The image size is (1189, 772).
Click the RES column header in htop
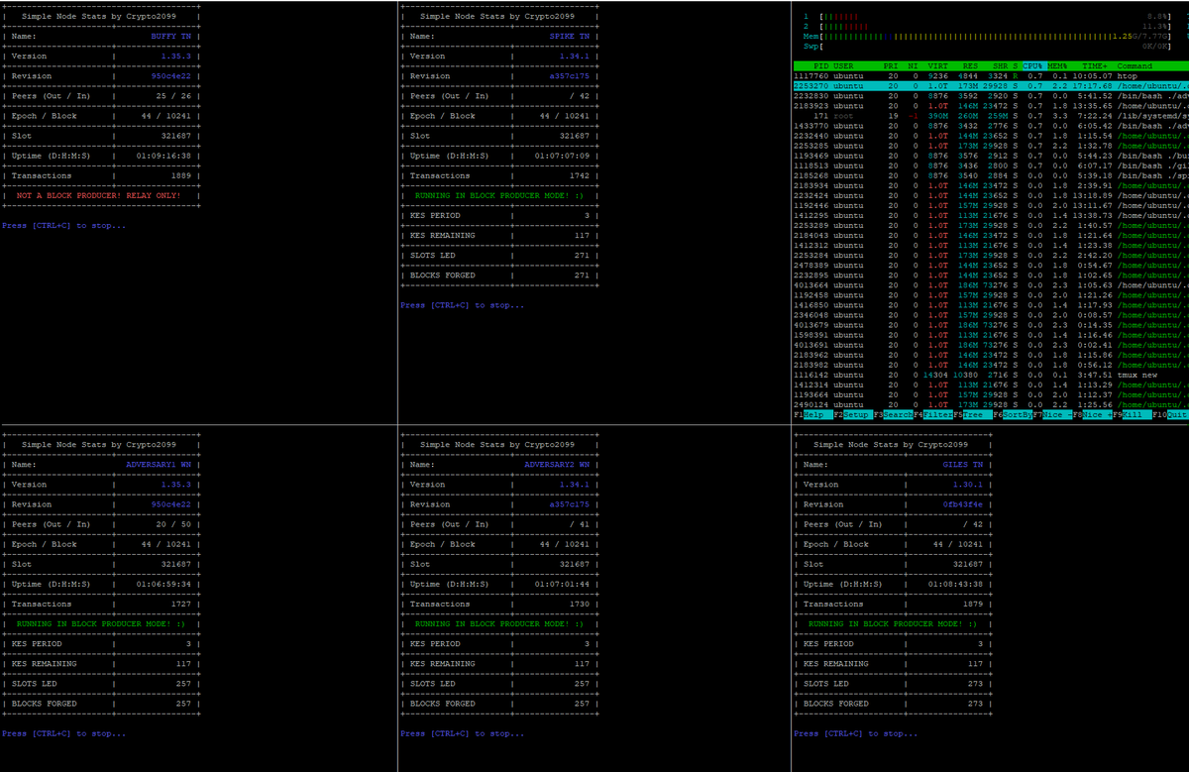[971, 66]
